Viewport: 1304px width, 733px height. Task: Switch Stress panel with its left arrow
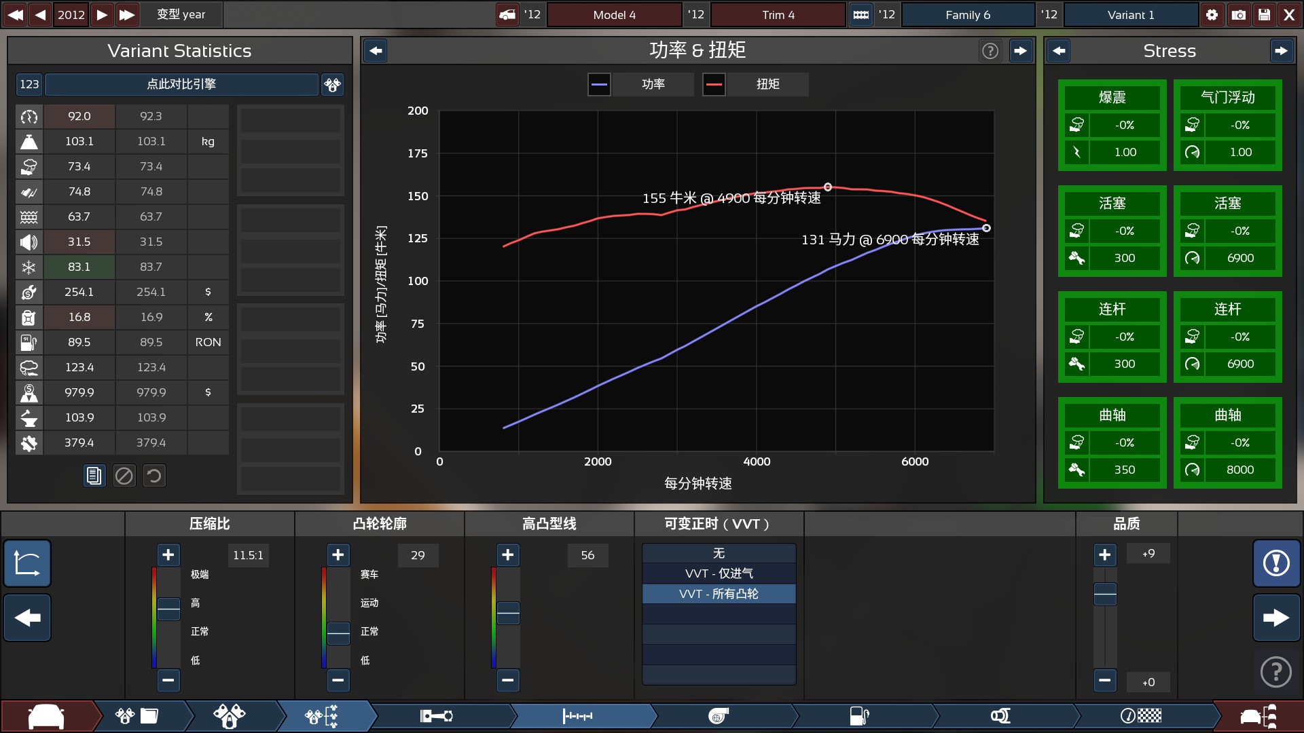1059,51
